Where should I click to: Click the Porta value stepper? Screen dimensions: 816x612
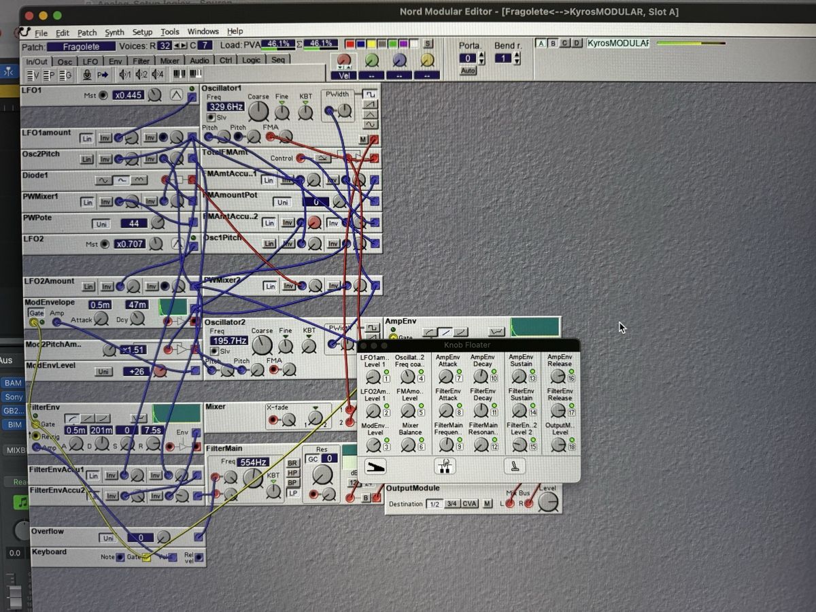click(481, 58)
